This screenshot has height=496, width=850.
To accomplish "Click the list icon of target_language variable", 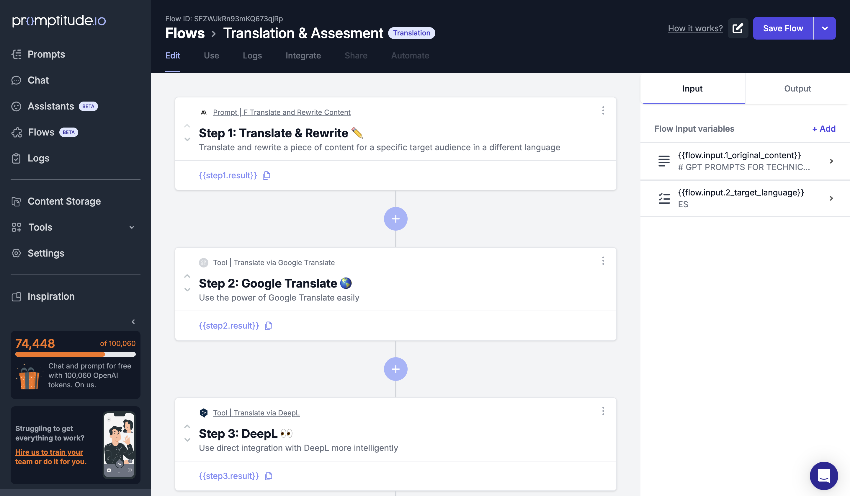I will pyautogui.click(x=664, y=198).
